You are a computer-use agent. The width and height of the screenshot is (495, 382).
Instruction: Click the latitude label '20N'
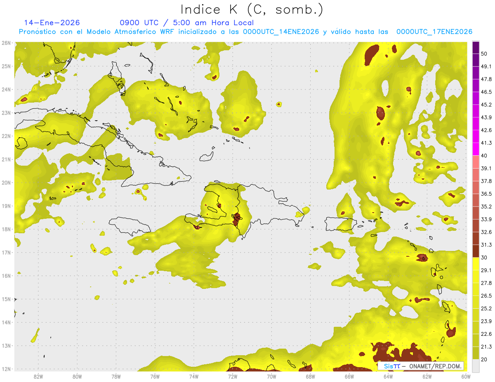click(x=6, y=183)
